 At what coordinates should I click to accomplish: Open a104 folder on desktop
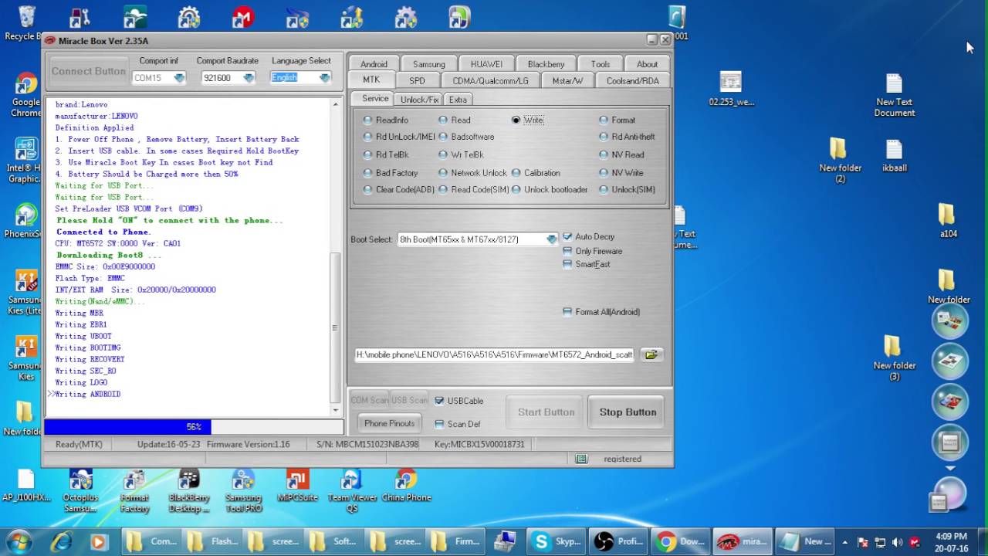(x=948, y=221)
